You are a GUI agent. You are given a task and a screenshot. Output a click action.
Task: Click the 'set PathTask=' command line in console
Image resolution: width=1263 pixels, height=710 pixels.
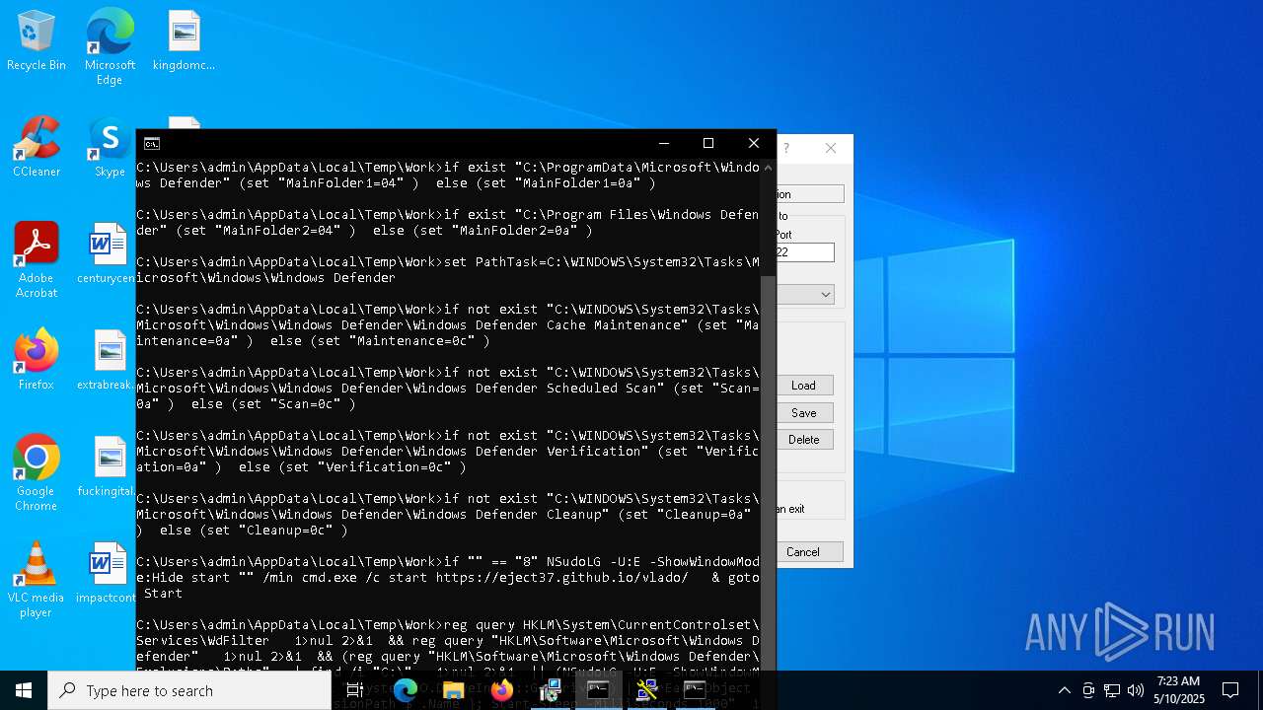(x=448, y=270)
